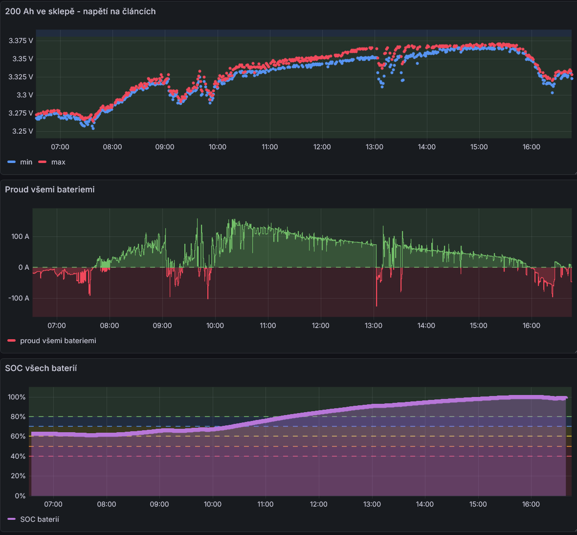The image size is (577, 535).
Task: Click the 10:00 time label on current chart
Action: click(215, 326)
